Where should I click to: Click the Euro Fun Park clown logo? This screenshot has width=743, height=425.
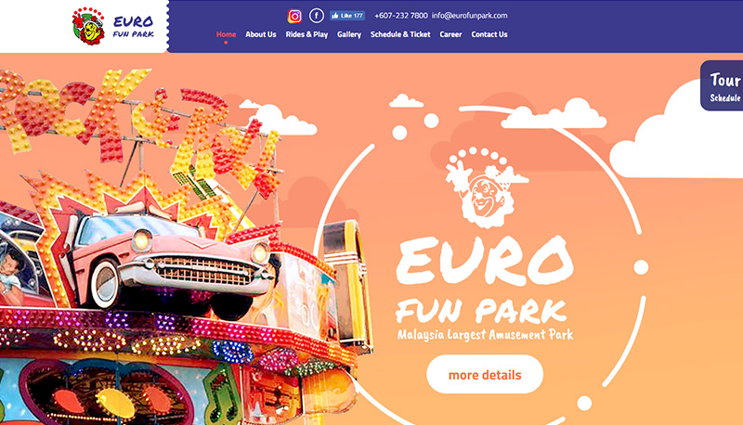point(88,26)
